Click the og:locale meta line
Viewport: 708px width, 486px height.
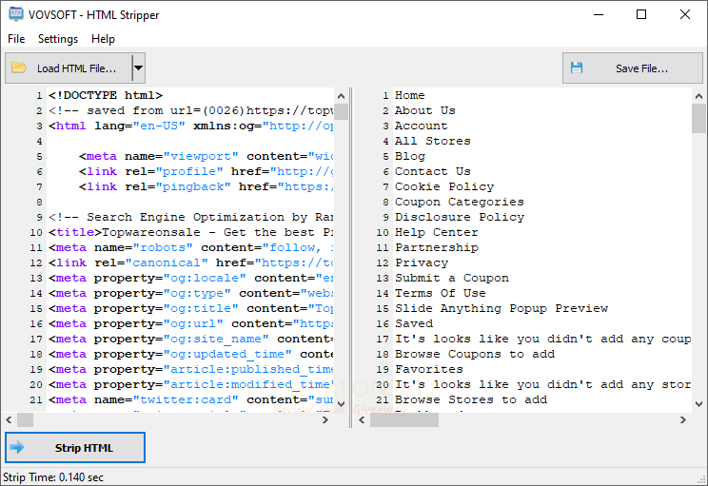pos(190,278)
